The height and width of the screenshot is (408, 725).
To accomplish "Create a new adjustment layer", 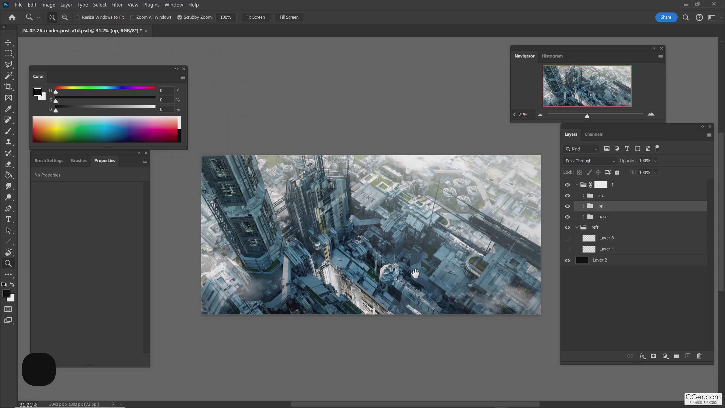I will tap(665, 356).
